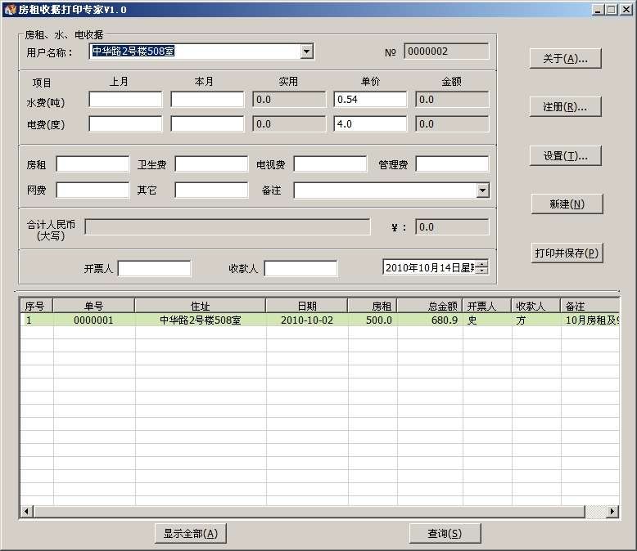This screenshot has width=637, height=551.
Task: Click the 开票人 input field
Action: (x=154, y=268)
